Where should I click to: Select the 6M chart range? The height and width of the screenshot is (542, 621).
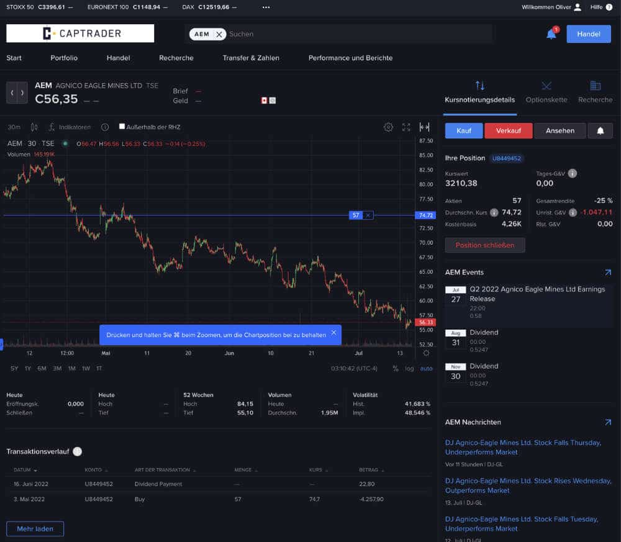coord(42,369)
